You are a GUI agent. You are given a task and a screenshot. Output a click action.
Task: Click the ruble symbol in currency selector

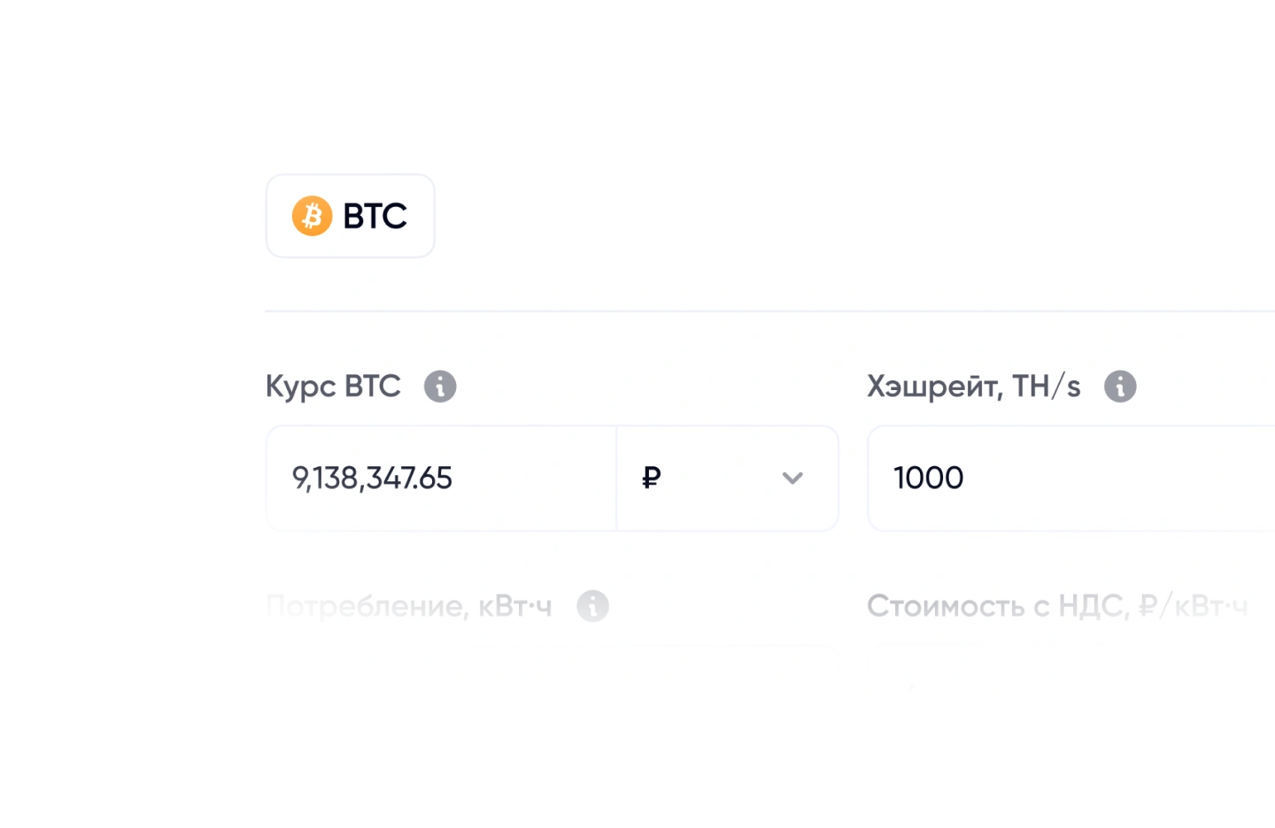point(652,479)
